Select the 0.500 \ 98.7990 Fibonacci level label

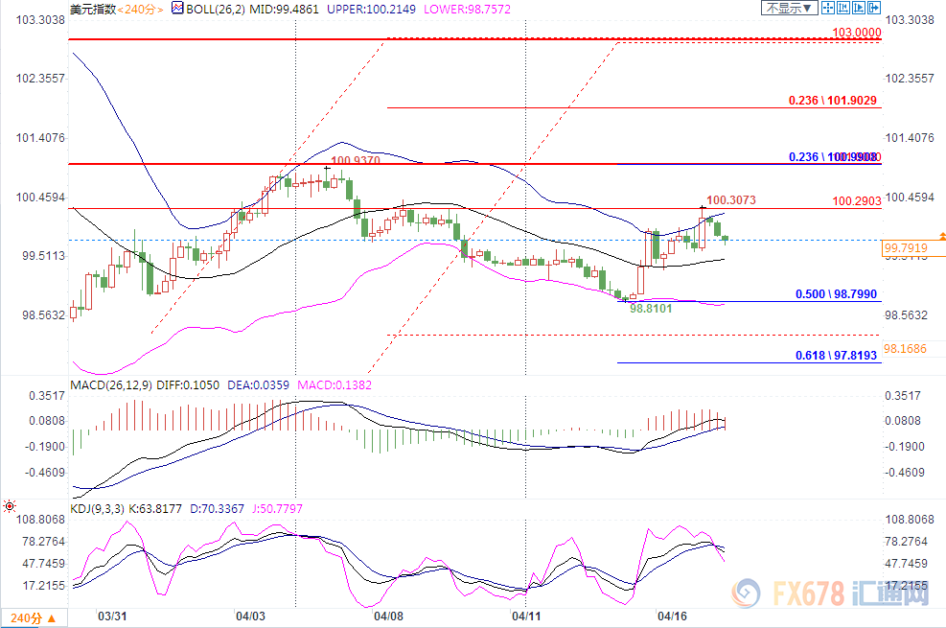(x=837, y=294)
